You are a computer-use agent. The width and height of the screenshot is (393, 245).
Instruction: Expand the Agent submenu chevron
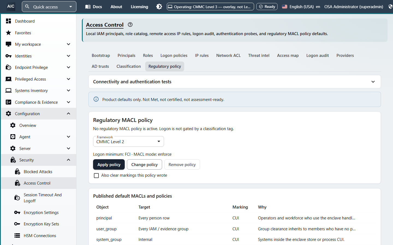[x=69, y=137]
